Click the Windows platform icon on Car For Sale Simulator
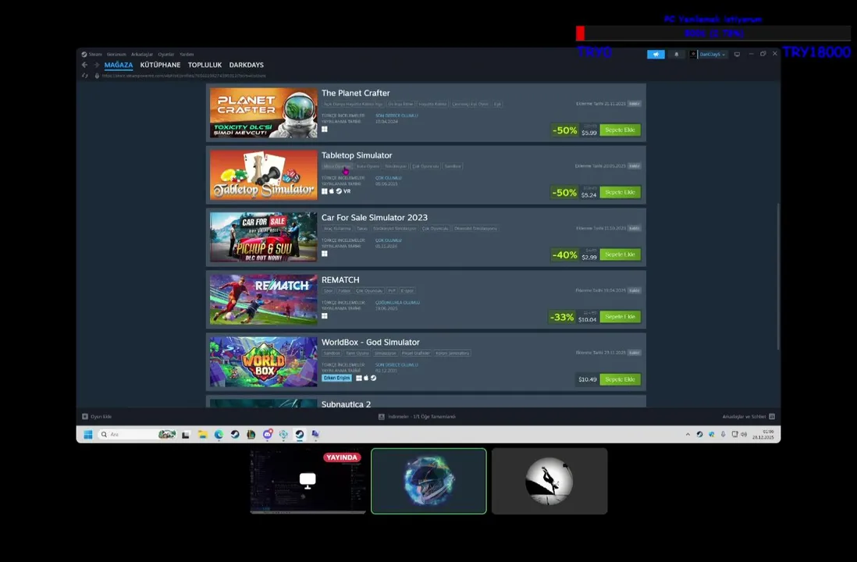857x562 pixels. [325, 253]
